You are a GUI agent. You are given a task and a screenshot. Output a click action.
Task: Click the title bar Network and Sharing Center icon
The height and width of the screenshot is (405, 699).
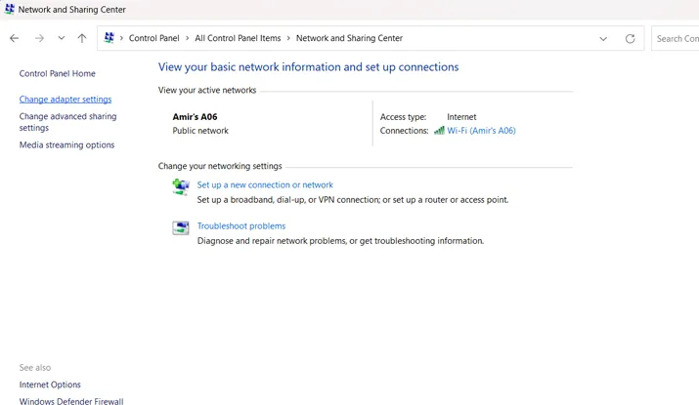point(10,9)
